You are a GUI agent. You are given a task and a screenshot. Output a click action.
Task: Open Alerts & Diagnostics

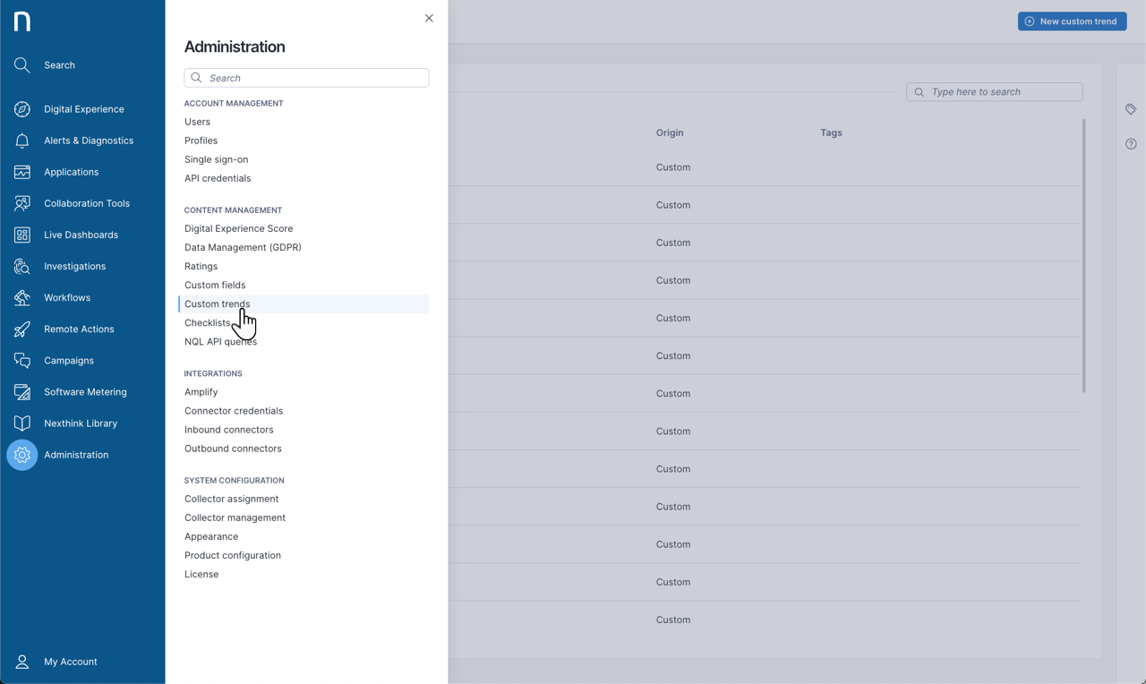pyautogui.click(x=21, y=140)
